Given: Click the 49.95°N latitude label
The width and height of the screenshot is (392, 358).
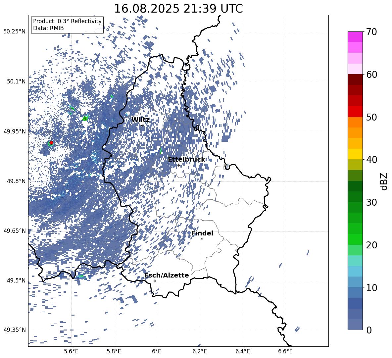Looking at the screenshot, I should point(15,131).
